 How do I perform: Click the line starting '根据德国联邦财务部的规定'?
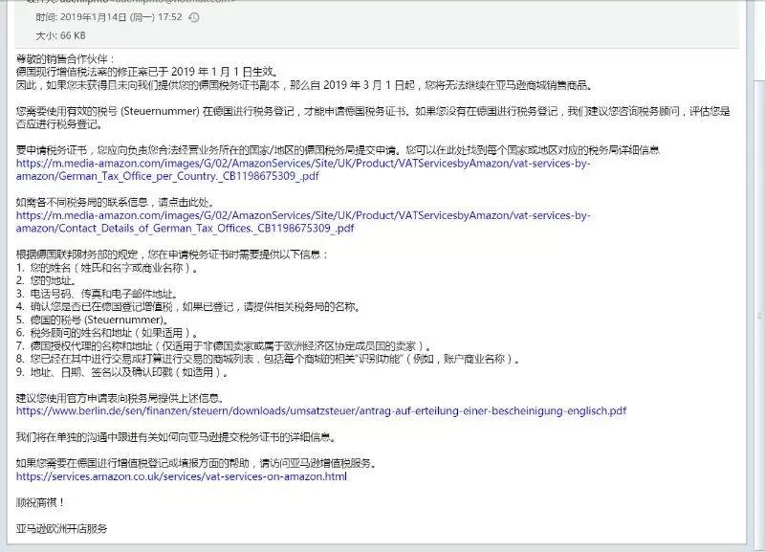(x=172, y=254)
